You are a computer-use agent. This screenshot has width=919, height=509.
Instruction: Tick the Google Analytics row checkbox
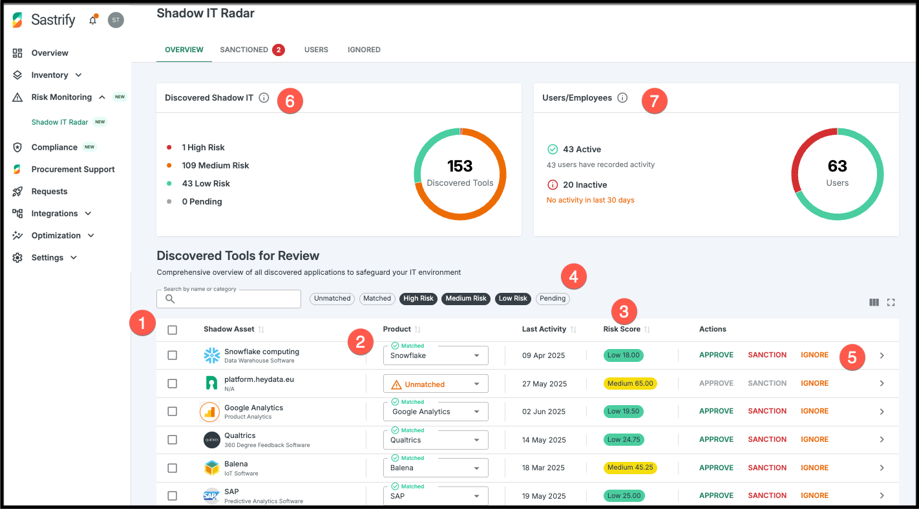(172, 412)
